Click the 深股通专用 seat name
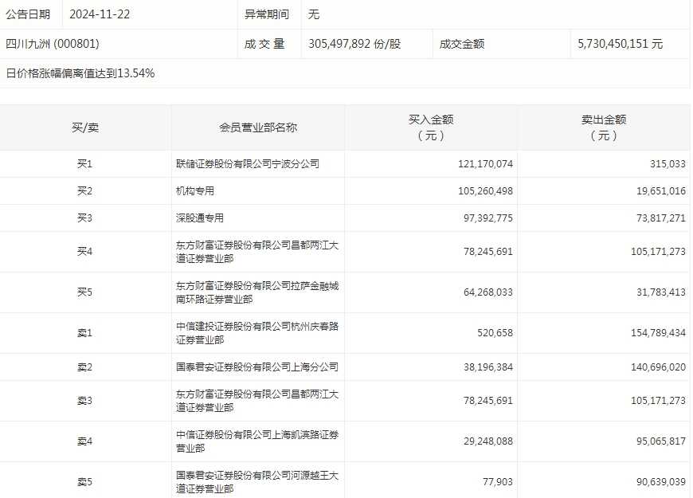The height and width of the screenshot is (498, 693). (x=200, y=218)
